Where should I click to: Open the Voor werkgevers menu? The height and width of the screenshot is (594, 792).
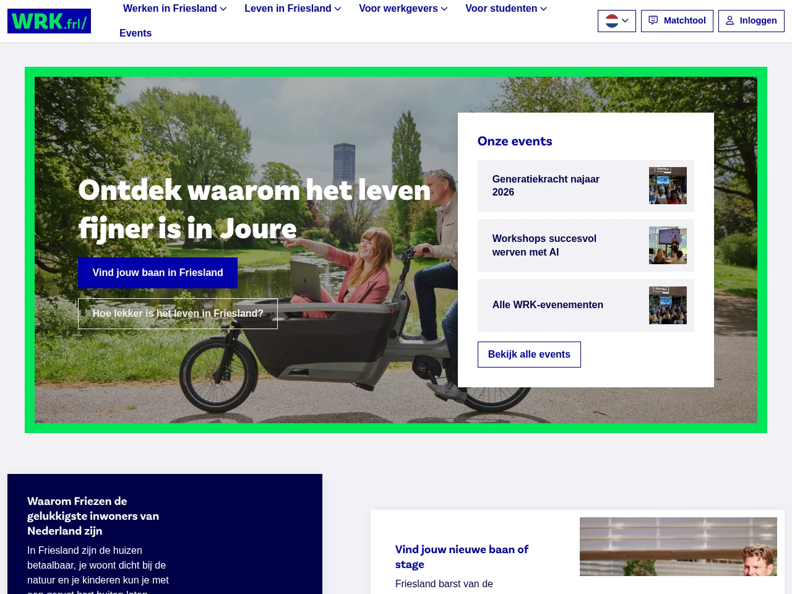coord(403,9)
